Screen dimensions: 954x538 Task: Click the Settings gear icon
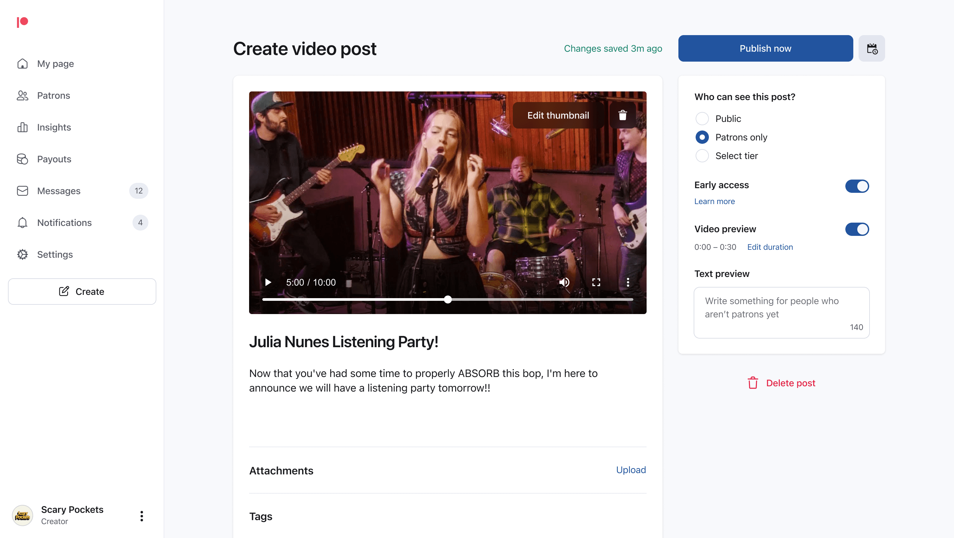click(x=23, y=255)
